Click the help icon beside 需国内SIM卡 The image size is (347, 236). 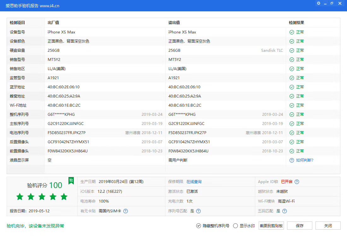point(126,211)
